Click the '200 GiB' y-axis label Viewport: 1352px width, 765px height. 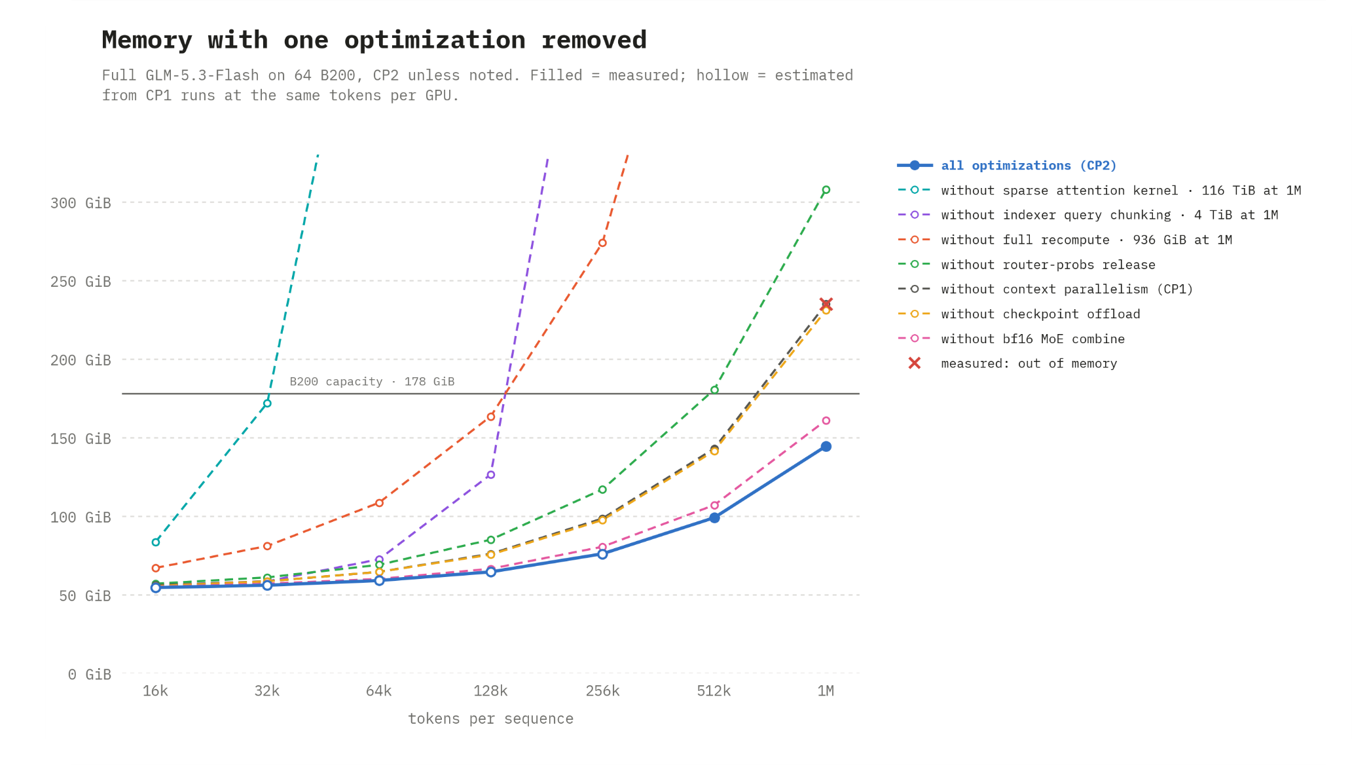pyautogui.click(x=81, y=360)
